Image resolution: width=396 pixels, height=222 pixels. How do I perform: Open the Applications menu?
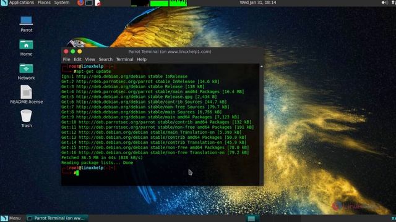21,2
